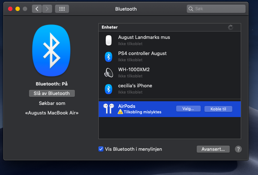Select cecilia's iPhone device row
258x175 pixels.
(x=170, y=89)
